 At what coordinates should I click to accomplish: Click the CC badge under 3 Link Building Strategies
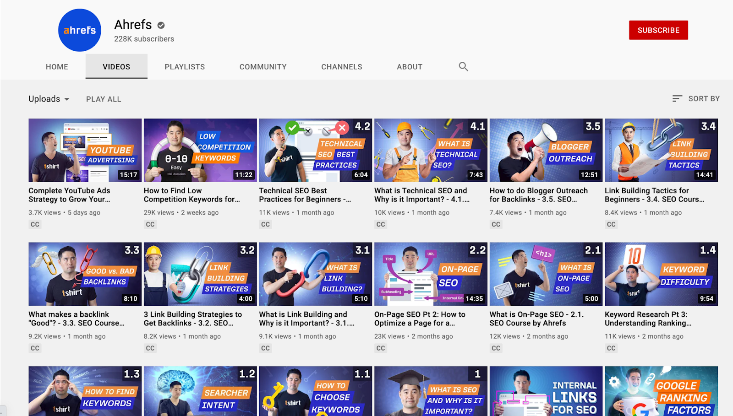[150, 348]
